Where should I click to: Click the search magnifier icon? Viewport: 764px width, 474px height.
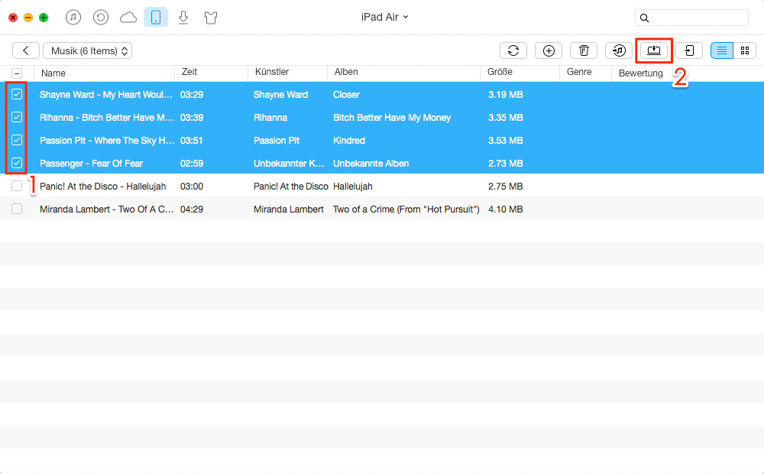[644, 18]
